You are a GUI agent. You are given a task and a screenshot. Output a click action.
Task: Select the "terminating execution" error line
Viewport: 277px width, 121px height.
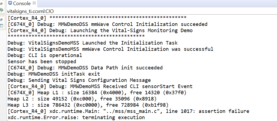[76, 117]
